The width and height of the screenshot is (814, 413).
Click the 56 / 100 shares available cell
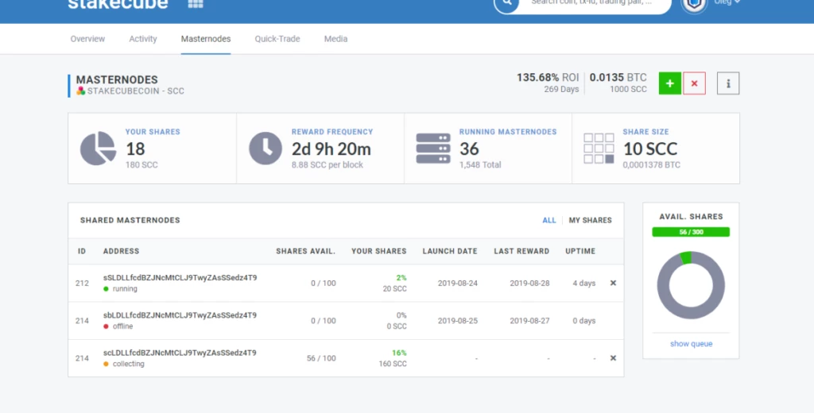tap(321, 358)
